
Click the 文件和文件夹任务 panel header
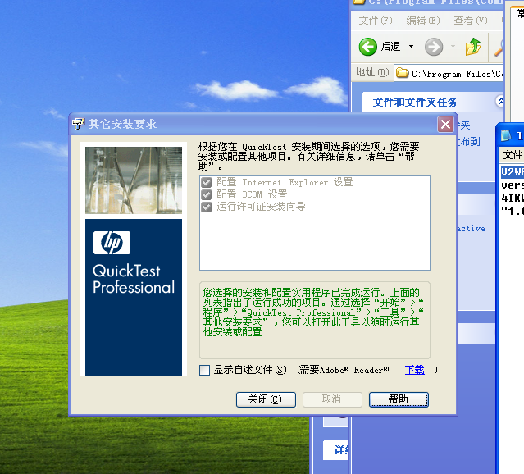432,102
